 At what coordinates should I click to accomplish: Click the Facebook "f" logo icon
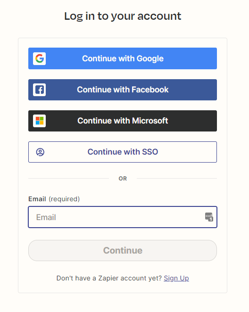[40, 90]
